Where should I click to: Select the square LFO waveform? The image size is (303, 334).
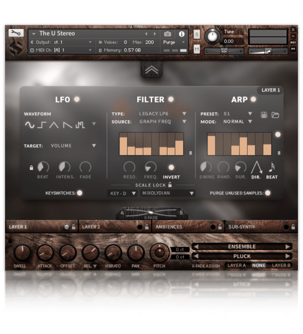coord(42,125)
